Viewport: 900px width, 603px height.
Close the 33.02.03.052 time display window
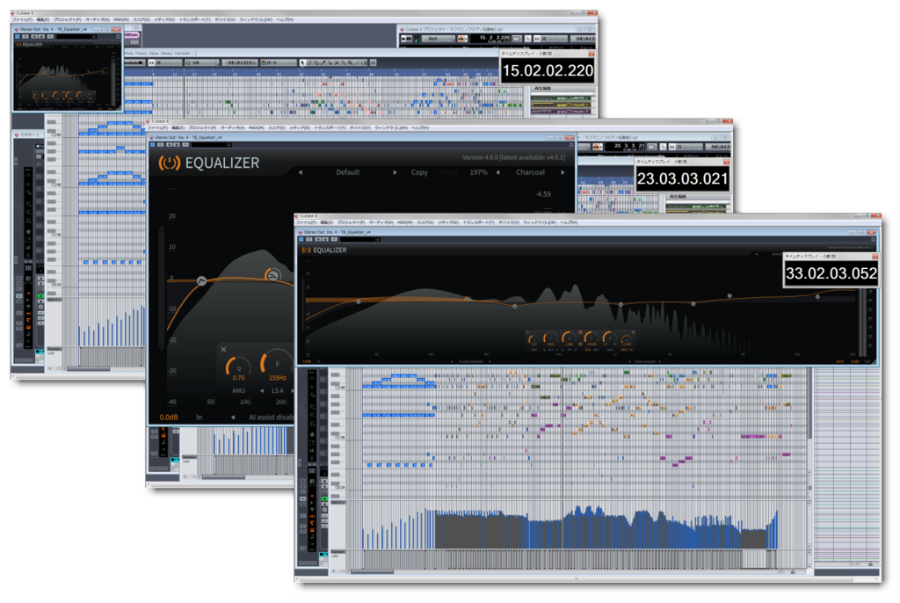point(875,257)
